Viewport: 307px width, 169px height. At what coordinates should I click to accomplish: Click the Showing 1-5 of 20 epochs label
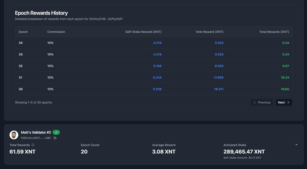coord(34,102)
